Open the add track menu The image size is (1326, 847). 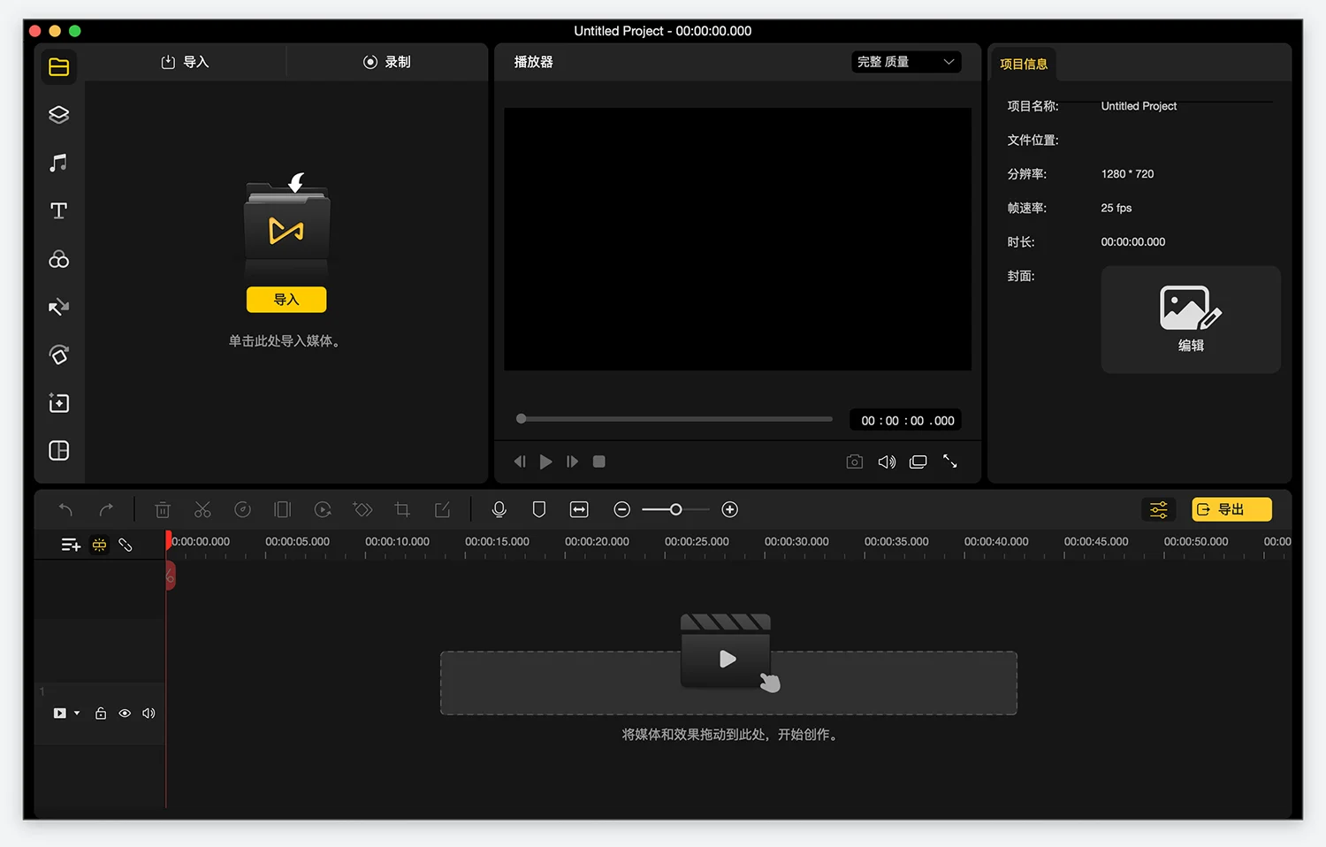(71, 545)
